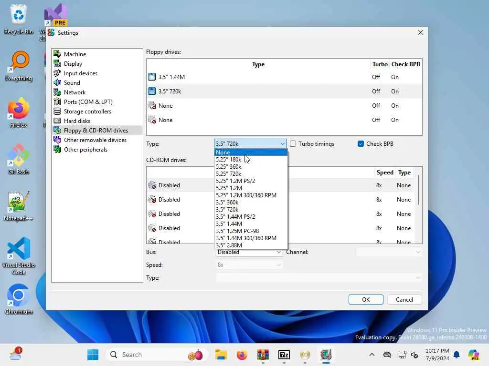Enable the Turbo timings checkbox

click(x=293, y=144)
